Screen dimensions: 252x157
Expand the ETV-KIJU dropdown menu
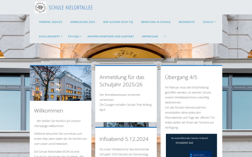point(75,36)
